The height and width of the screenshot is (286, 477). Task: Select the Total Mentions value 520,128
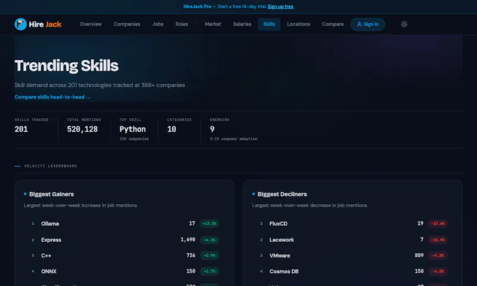point(82,129)
